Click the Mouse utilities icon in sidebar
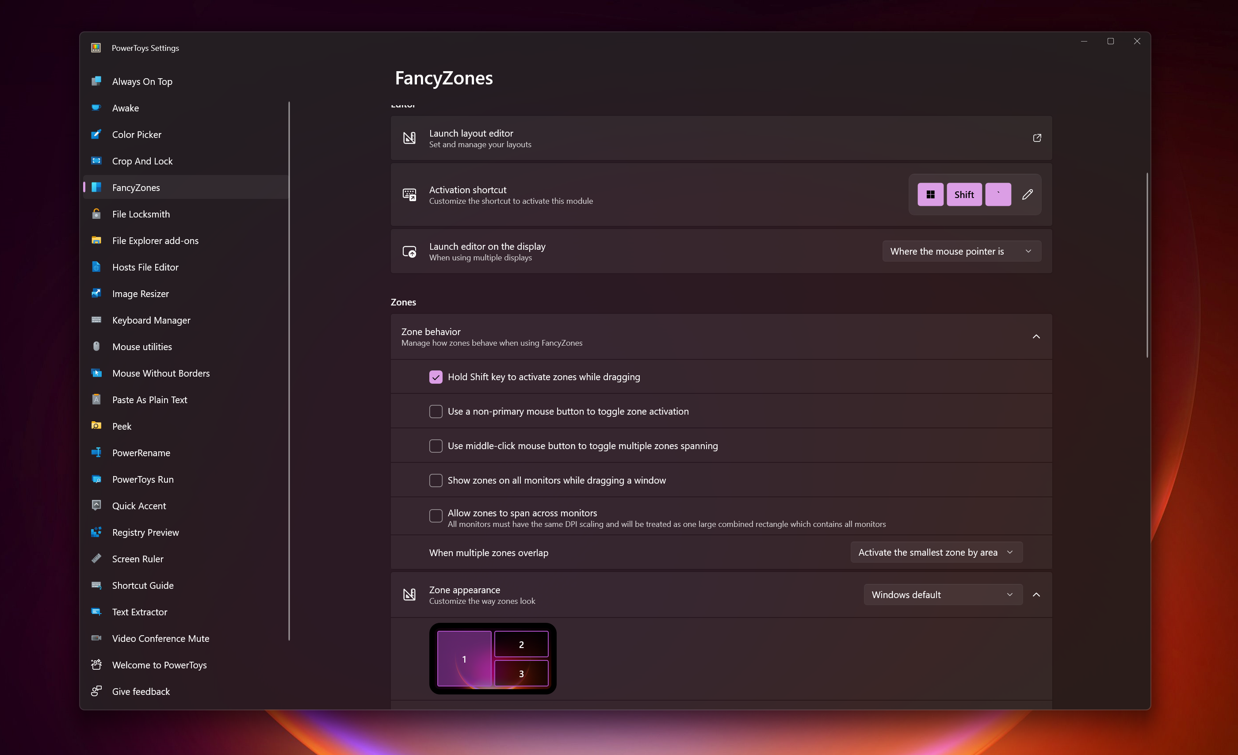1238x755 pixels. [x=96, y=346]
